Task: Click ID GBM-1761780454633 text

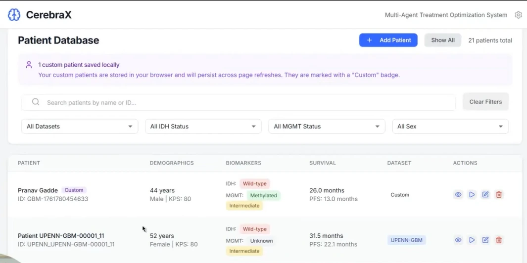Action: pos(53,199)
